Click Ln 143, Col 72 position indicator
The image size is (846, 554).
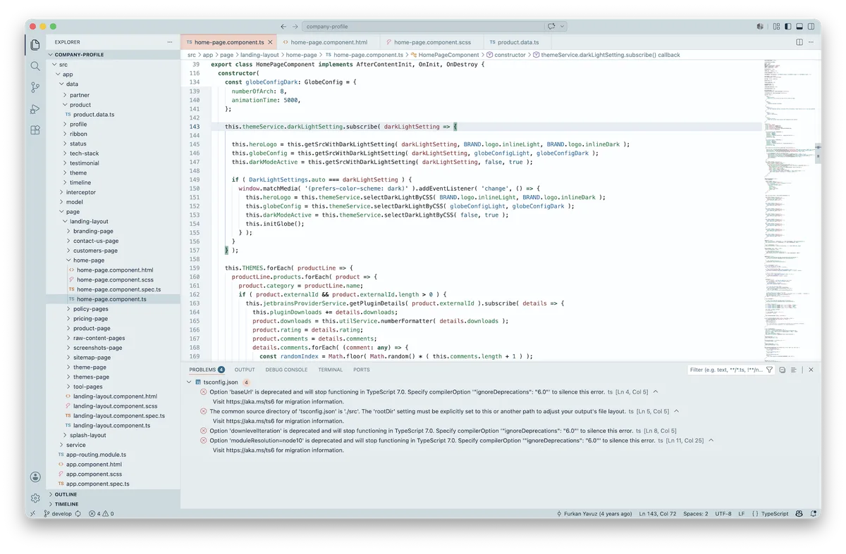point(658,514)
